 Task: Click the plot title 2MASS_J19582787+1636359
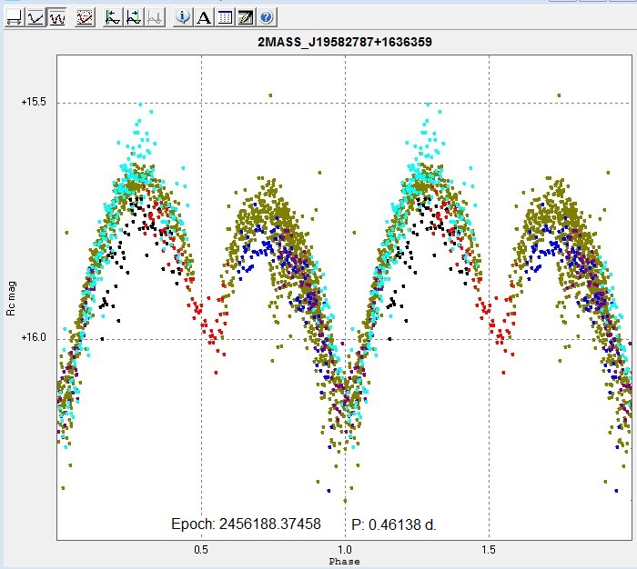click(x=345, y=42)
